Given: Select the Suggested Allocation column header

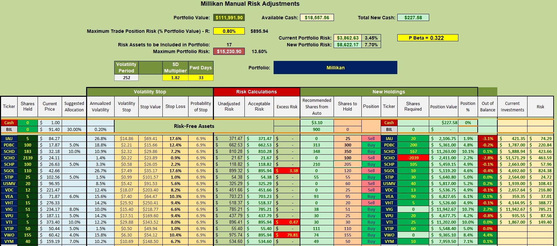Looking at the screenshot, I should tap(74, 107).
